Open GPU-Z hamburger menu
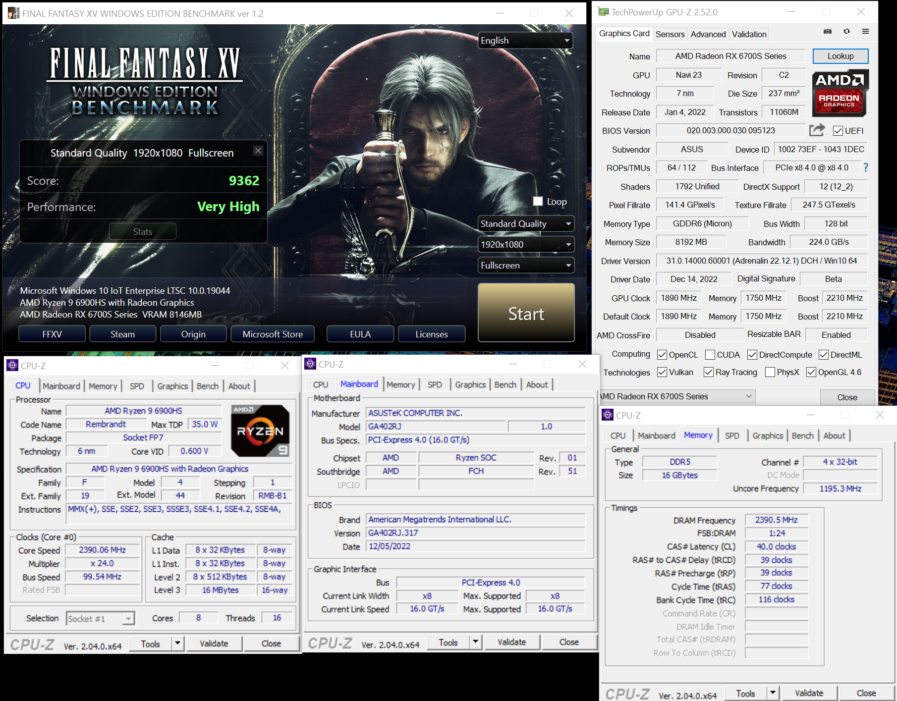The image size is (897, 701). click(865, 31)
